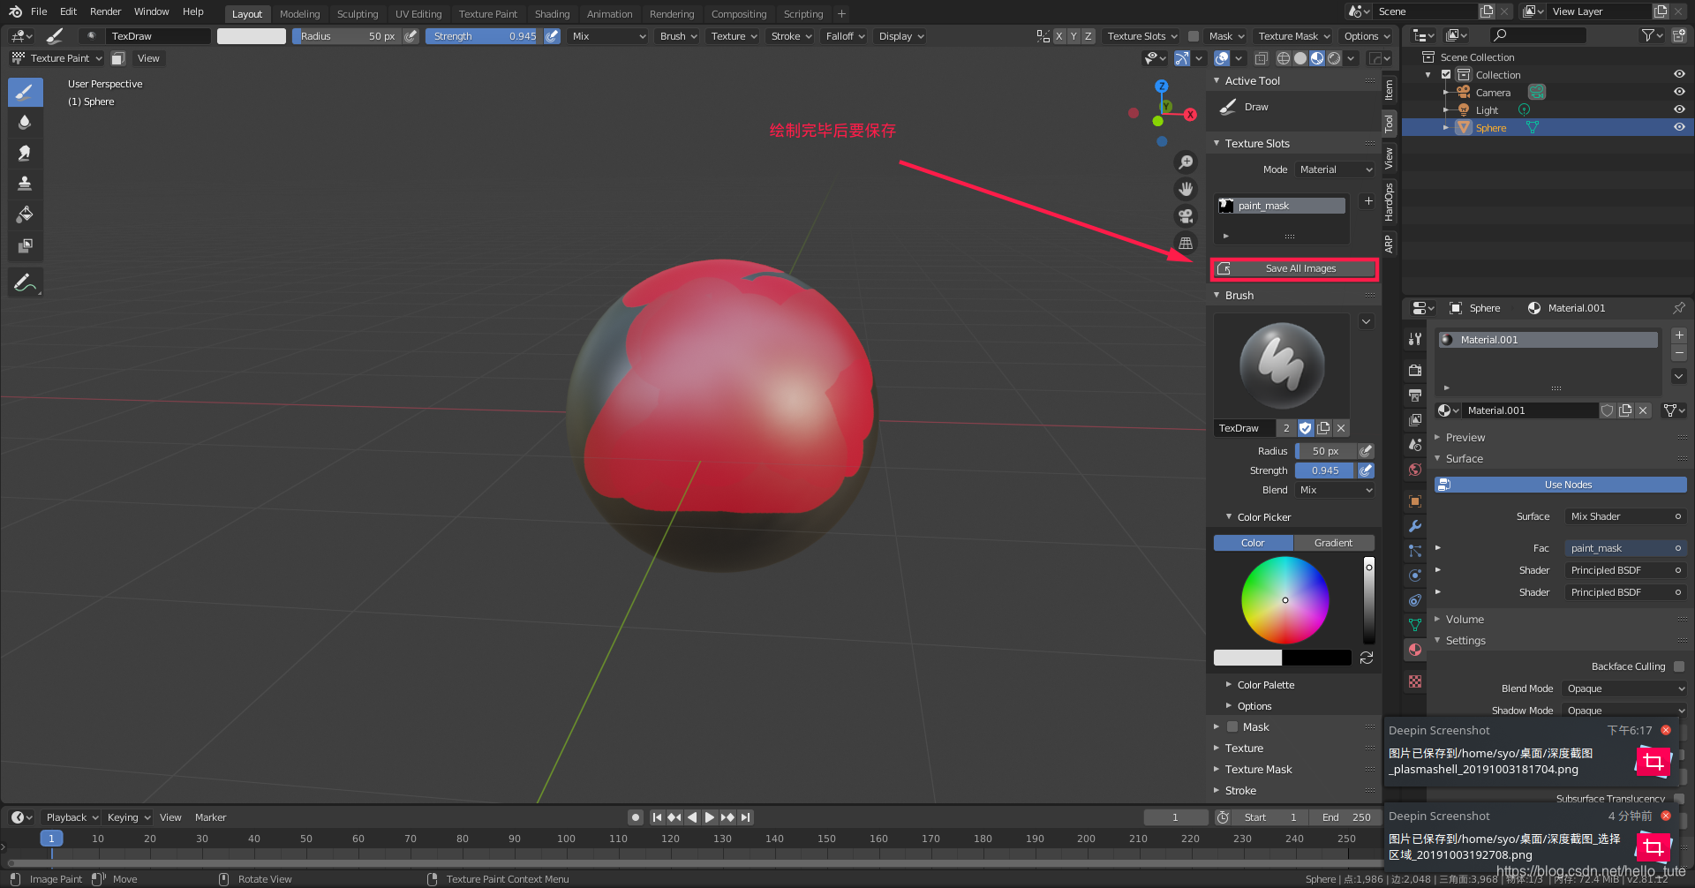Open the Material properties tab icon
The width and height of the screenshot is (1695, 888).
[1415, 650]
